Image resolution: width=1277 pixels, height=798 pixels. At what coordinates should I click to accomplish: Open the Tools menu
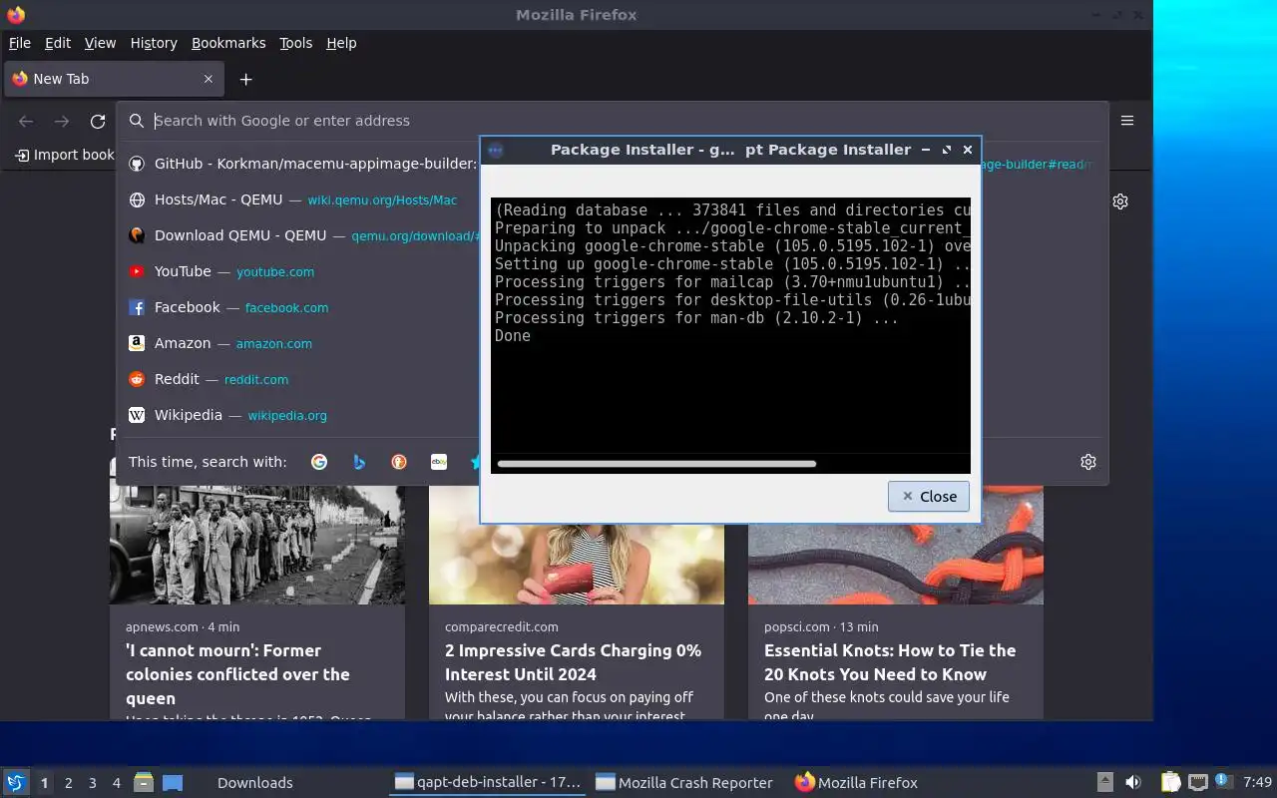296,43
